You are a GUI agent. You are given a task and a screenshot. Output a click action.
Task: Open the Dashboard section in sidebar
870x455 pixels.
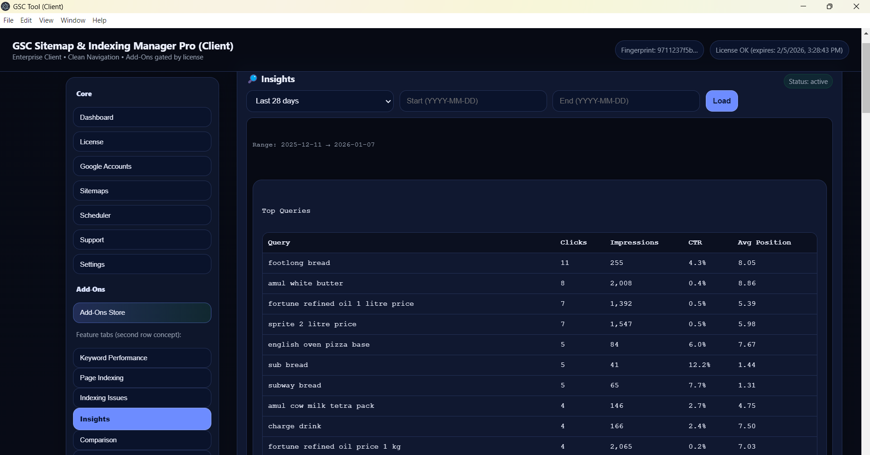[x=142, y=117]
